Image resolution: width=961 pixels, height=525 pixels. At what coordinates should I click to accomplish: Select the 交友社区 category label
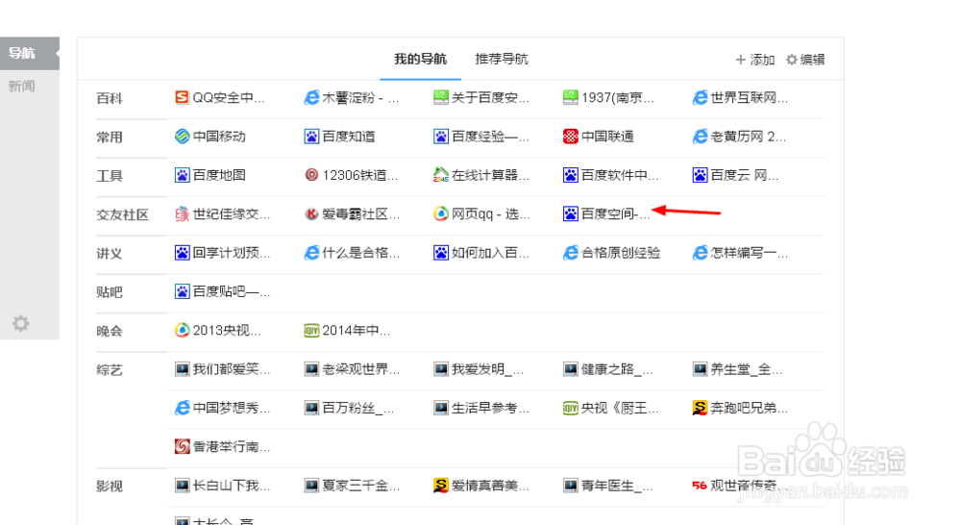point(123,214)
